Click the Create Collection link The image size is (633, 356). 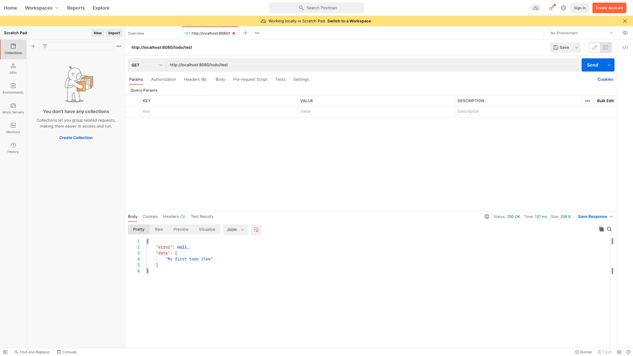tap(76, 138)
